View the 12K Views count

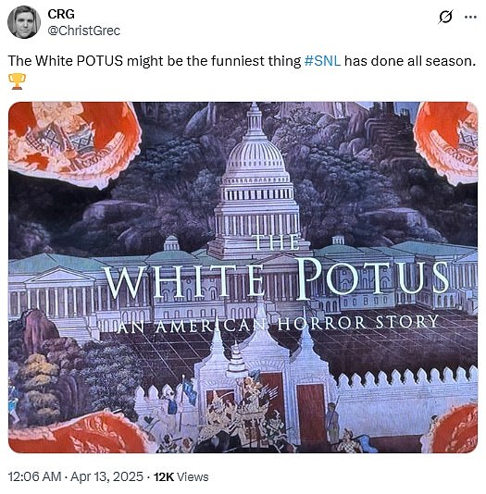point(181,477)
